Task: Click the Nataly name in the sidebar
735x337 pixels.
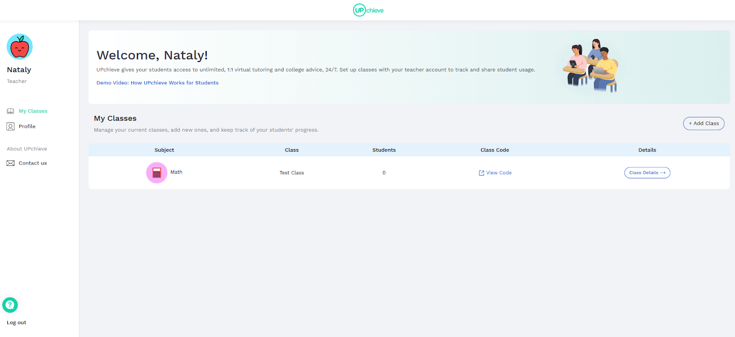Action: click(19, 70)
